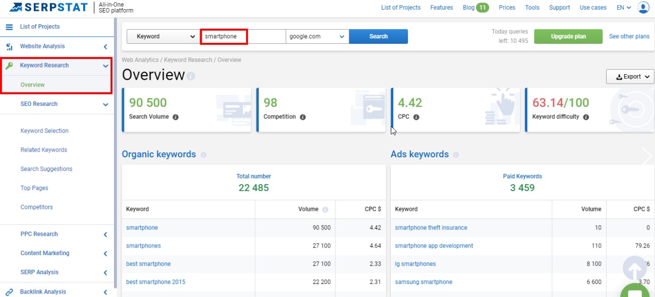655x297 pixels.
Task: Click the user profile avatar icon
Action: [x=643, y=8]
